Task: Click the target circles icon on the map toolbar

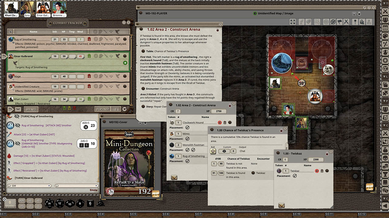Action: point(326,22)
